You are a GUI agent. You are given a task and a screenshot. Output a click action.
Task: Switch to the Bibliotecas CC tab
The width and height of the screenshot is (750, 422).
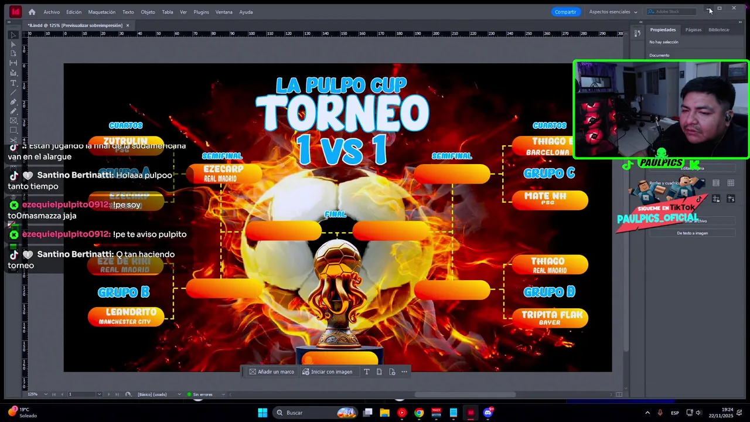point(719,29)
